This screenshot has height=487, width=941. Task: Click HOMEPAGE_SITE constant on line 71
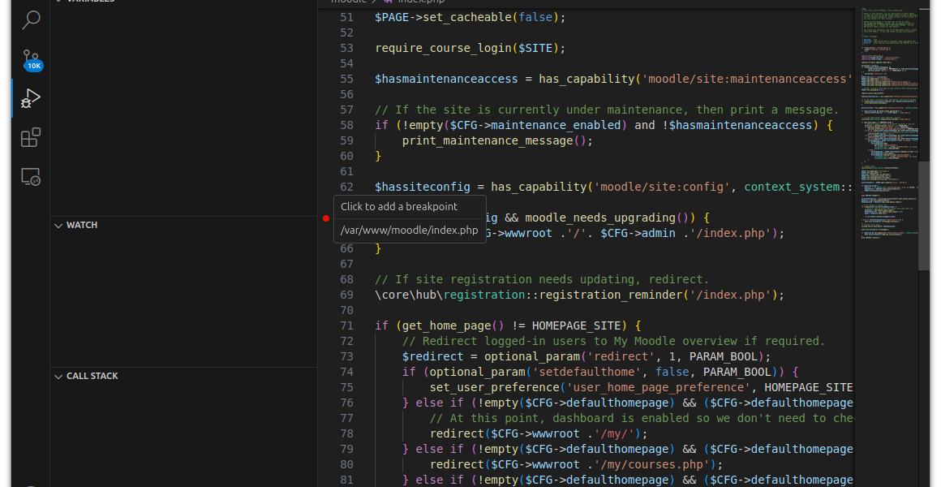tap(577, 325)
